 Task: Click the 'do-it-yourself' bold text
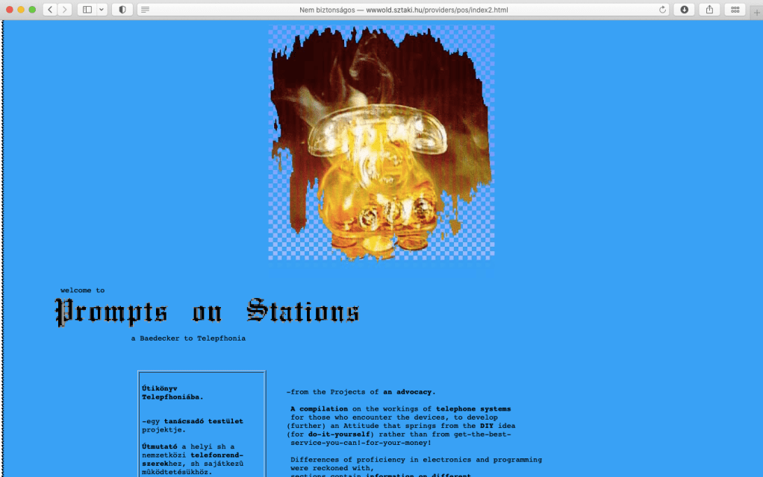pos(339,435)
